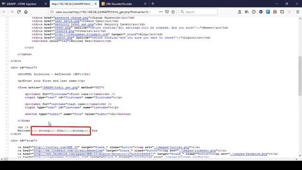The image size is (302, 170).
Task: Switch to URL Decoder/Encoder tab
Action: click(x=124, y=4)
